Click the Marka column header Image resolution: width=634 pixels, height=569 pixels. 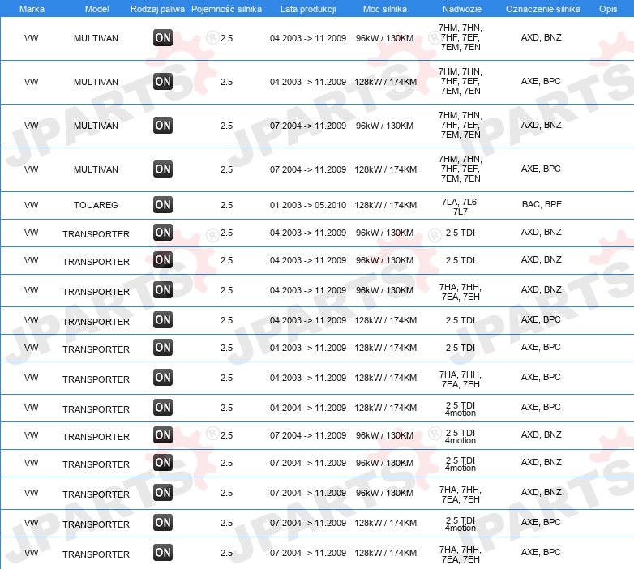[x=32, y=9]
